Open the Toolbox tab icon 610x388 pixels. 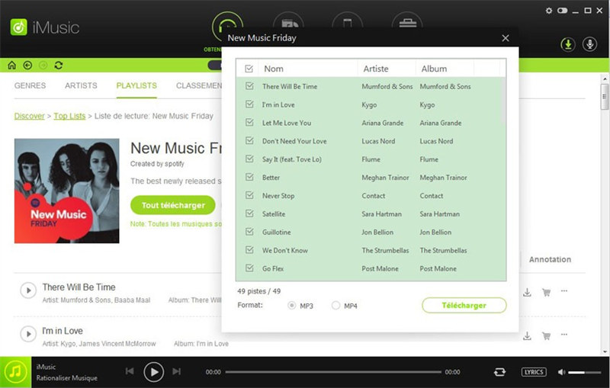(x=407, y=21)
